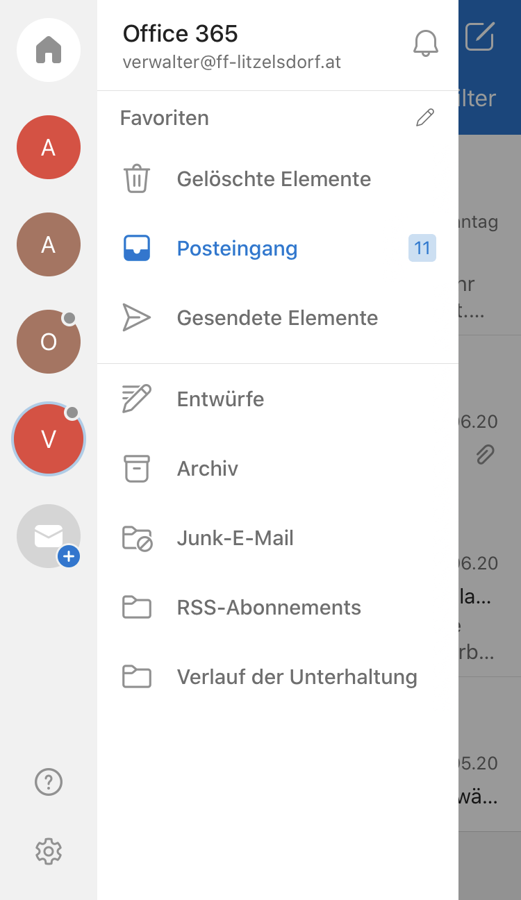Add a mail account with the envelope plus icon

point(49,536)
